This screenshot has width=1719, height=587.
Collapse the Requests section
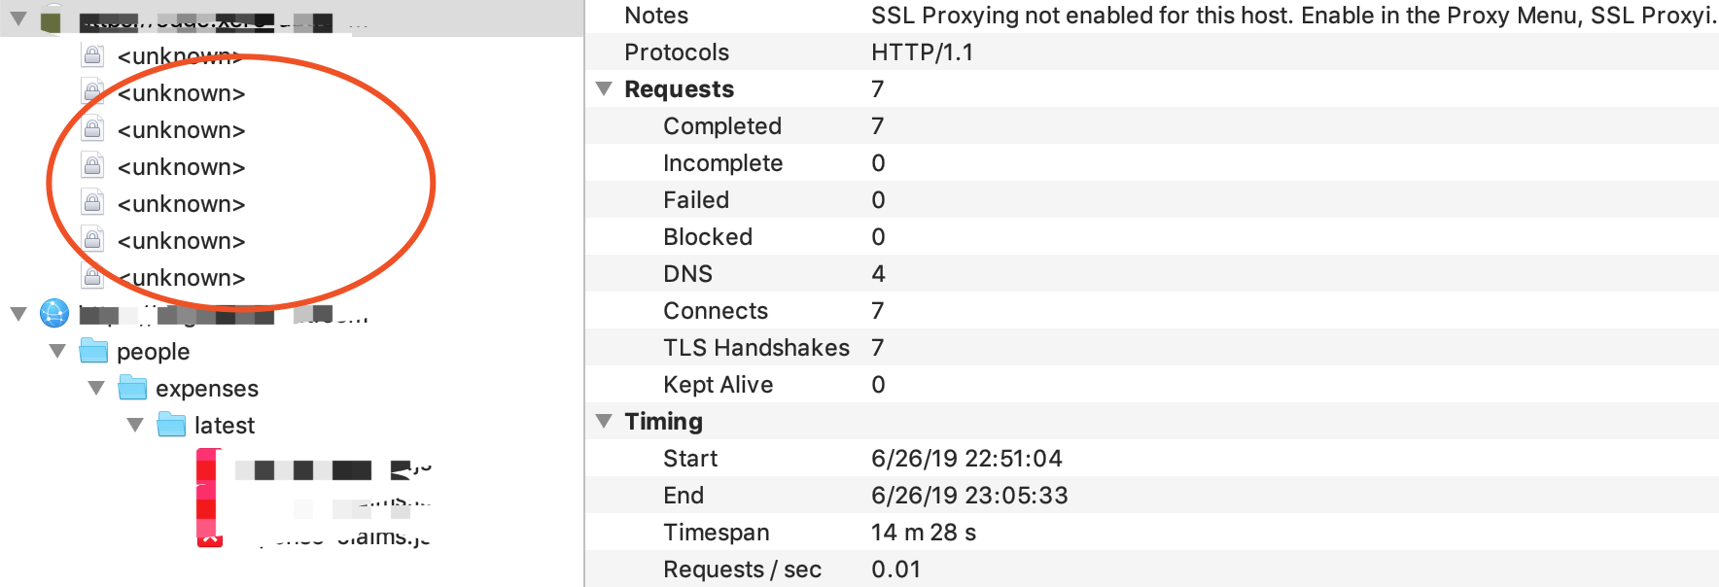click(x=604, y=88)
